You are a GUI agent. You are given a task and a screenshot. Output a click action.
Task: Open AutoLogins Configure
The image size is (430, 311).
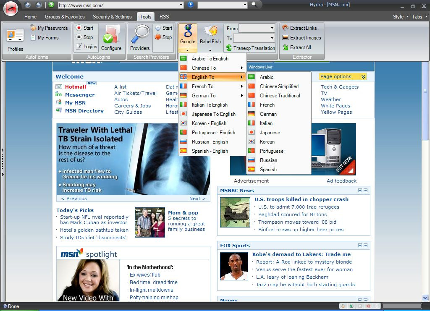111,38
